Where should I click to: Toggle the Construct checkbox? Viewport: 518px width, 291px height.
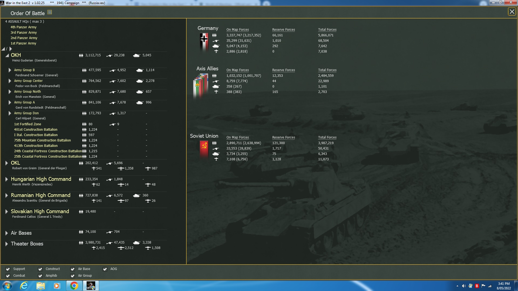pyautogui.click(x=40, y=269)
